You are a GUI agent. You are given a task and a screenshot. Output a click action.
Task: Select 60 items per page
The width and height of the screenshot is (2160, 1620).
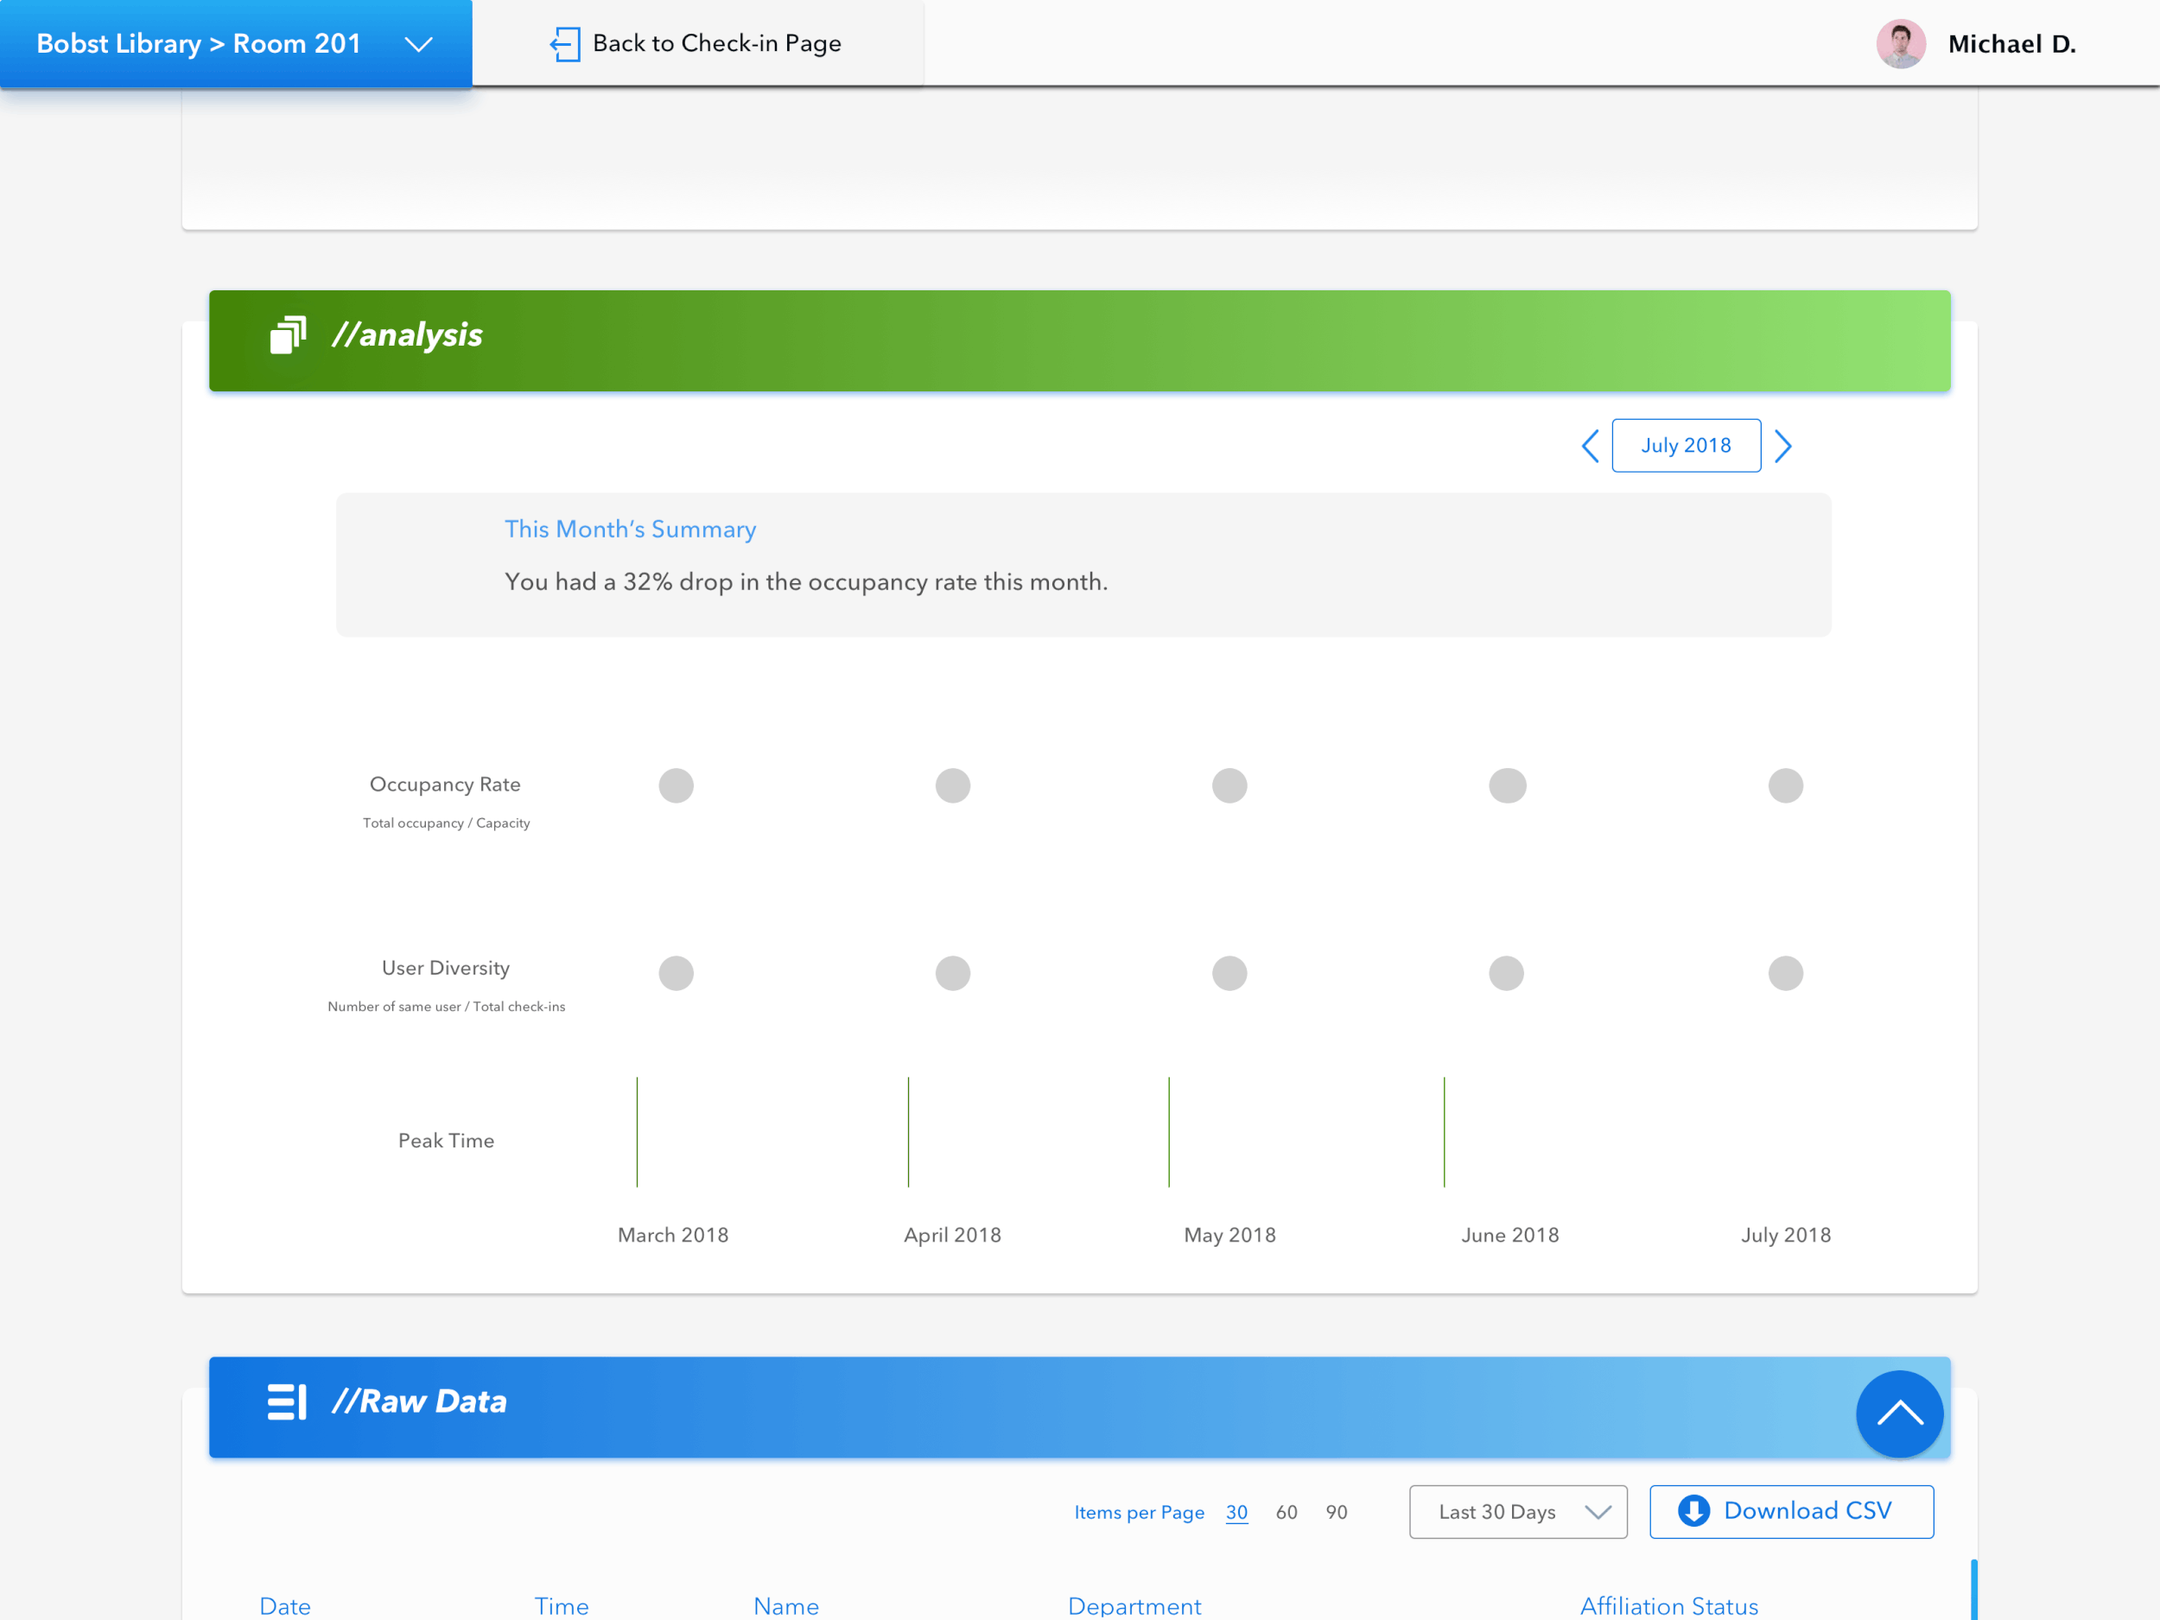click(x=1286, y=1512)
